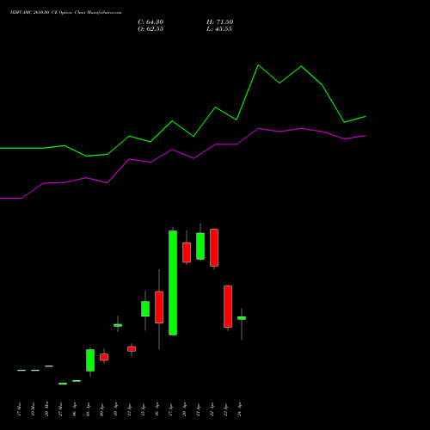430x430 pixels.
Task: Select the tall green 17 Apr candlestick
Action: (173, 283)
